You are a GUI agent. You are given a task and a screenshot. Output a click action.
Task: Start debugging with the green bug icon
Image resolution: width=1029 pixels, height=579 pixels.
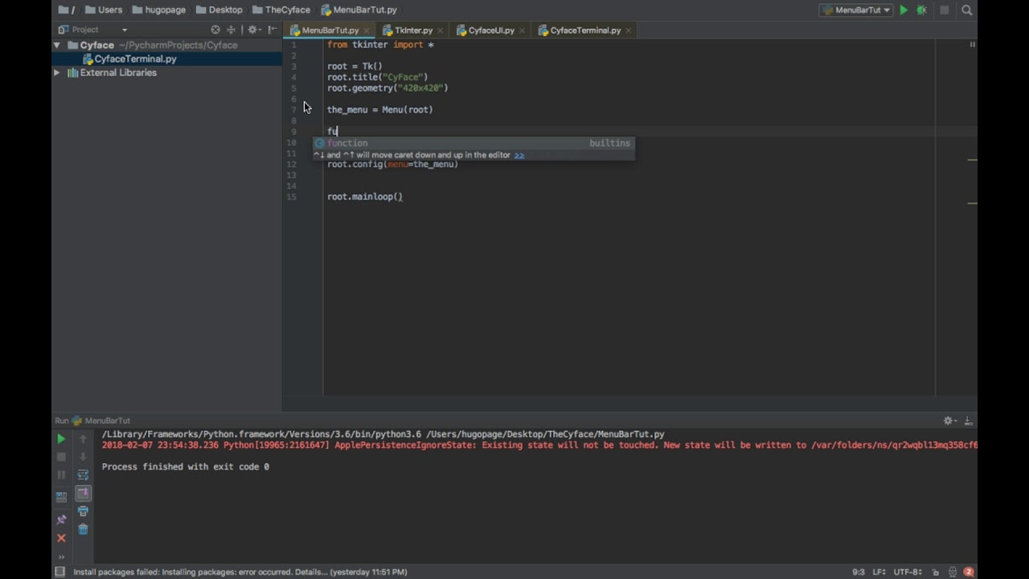pyautogui.click(x=922, y=10)
